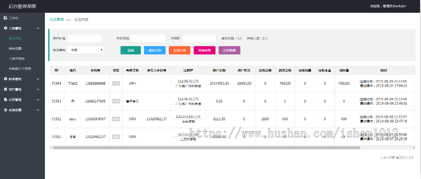Click the grey status badge in row 53561
421x179 pixels.
[116, 137]
